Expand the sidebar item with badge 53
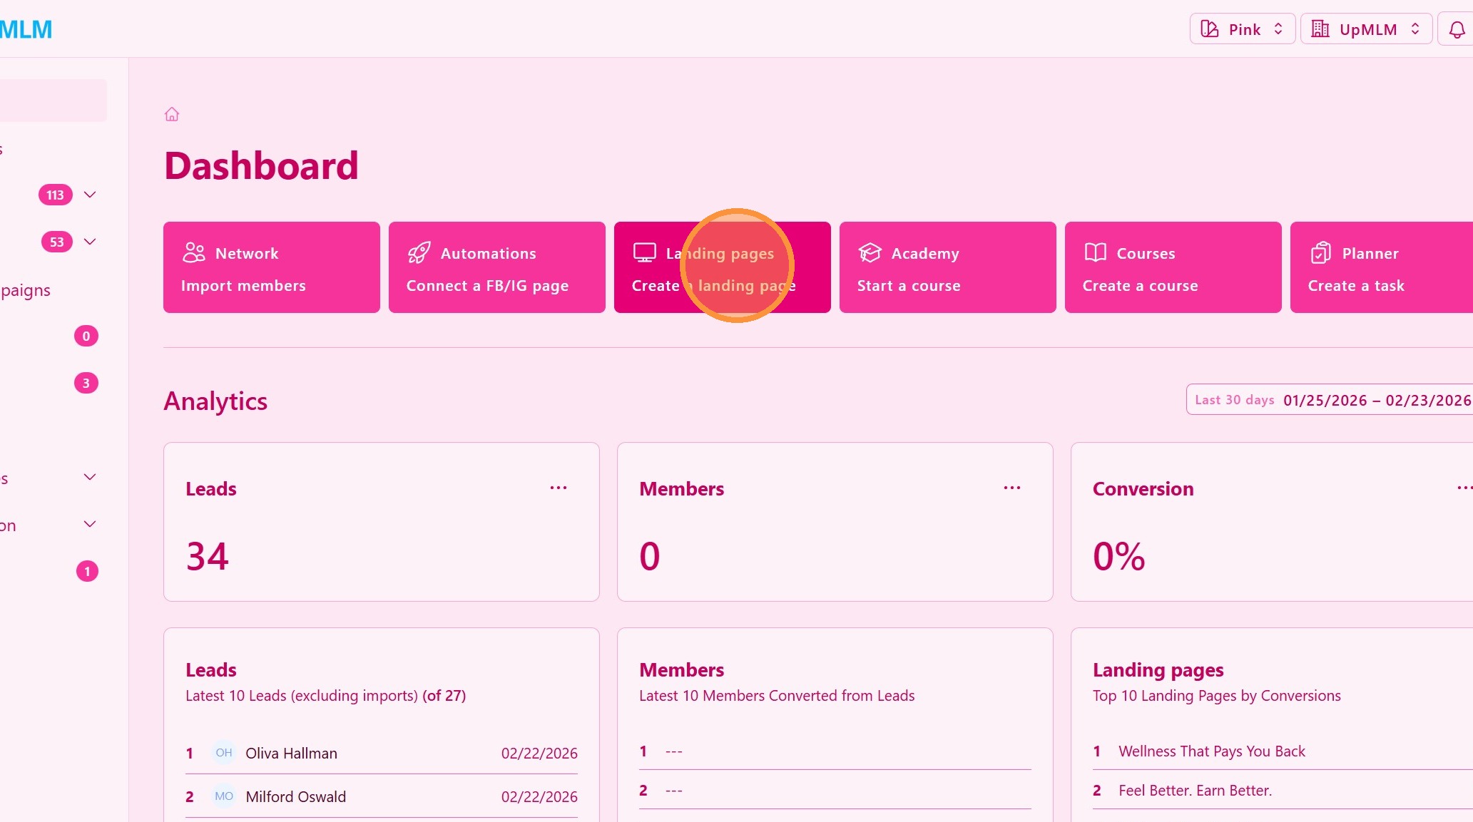This screenshot has height=822, width=1473. [x=90, y=242]
